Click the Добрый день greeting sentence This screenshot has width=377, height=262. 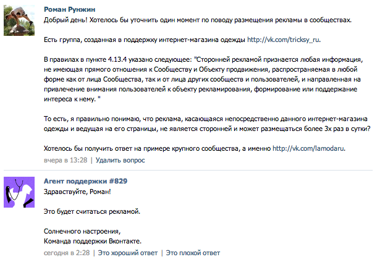[x=198, y=20]
